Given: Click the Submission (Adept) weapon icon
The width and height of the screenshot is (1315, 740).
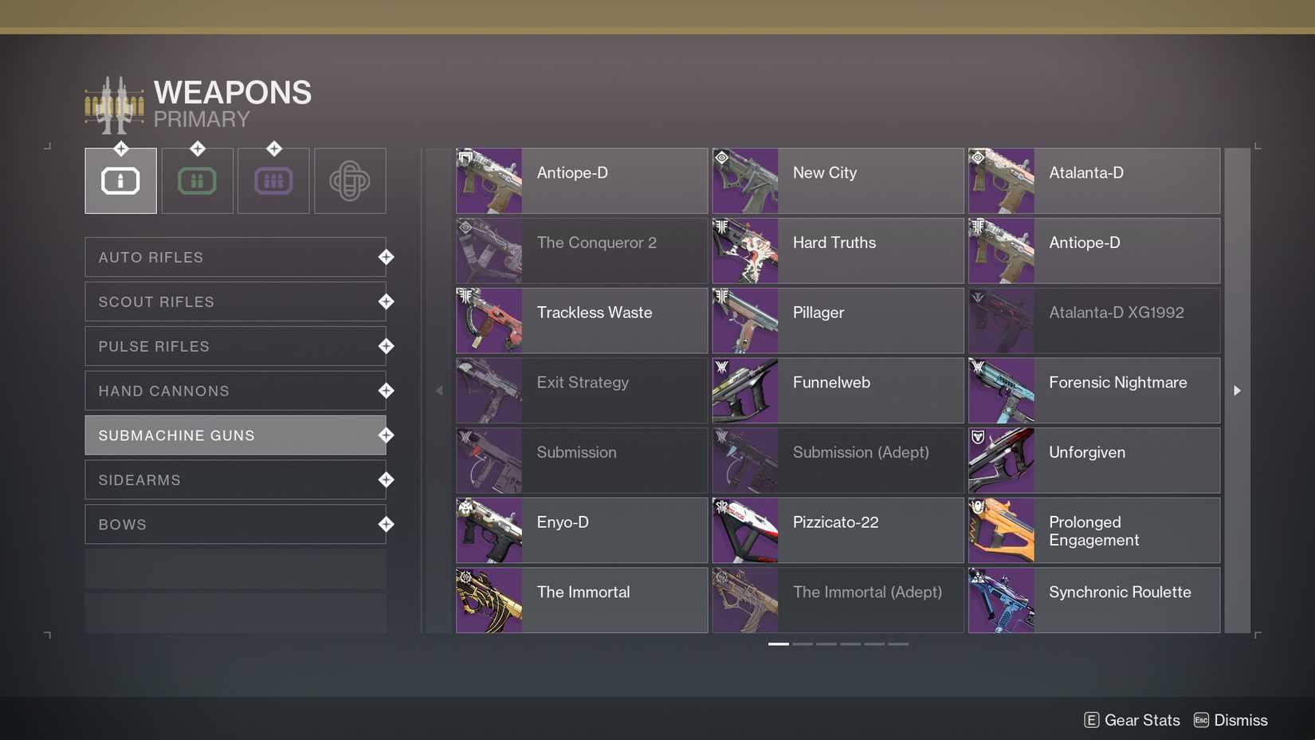Looking at the screenshot, I should [745, 460].
